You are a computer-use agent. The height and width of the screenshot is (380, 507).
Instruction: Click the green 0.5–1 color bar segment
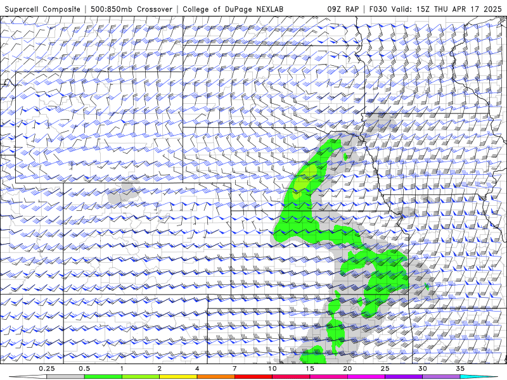(x=103, y=377)
